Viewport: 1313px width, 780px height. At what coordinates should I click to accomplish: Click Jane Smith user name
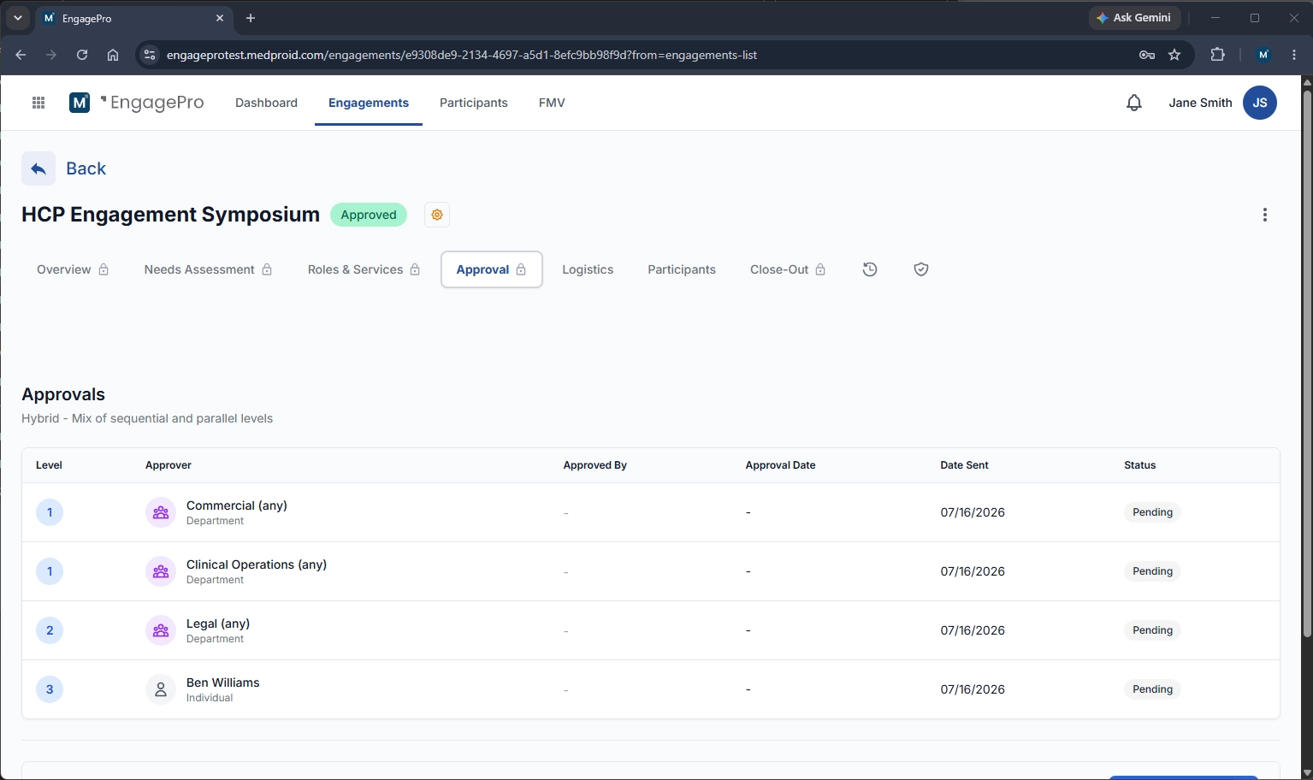(x=1200, y=103)
